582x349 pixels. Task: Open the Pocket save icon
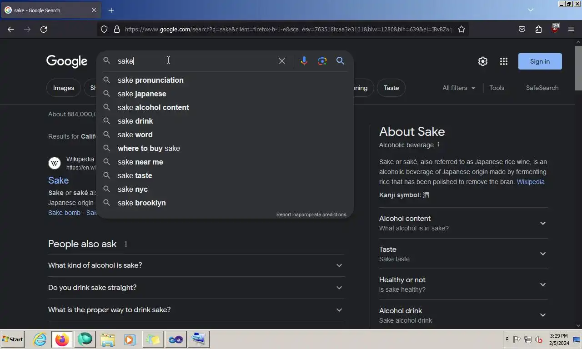coord(522,29)
